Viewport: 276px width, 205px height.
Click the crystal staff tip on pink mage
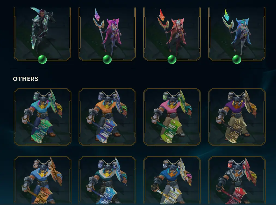97,15
